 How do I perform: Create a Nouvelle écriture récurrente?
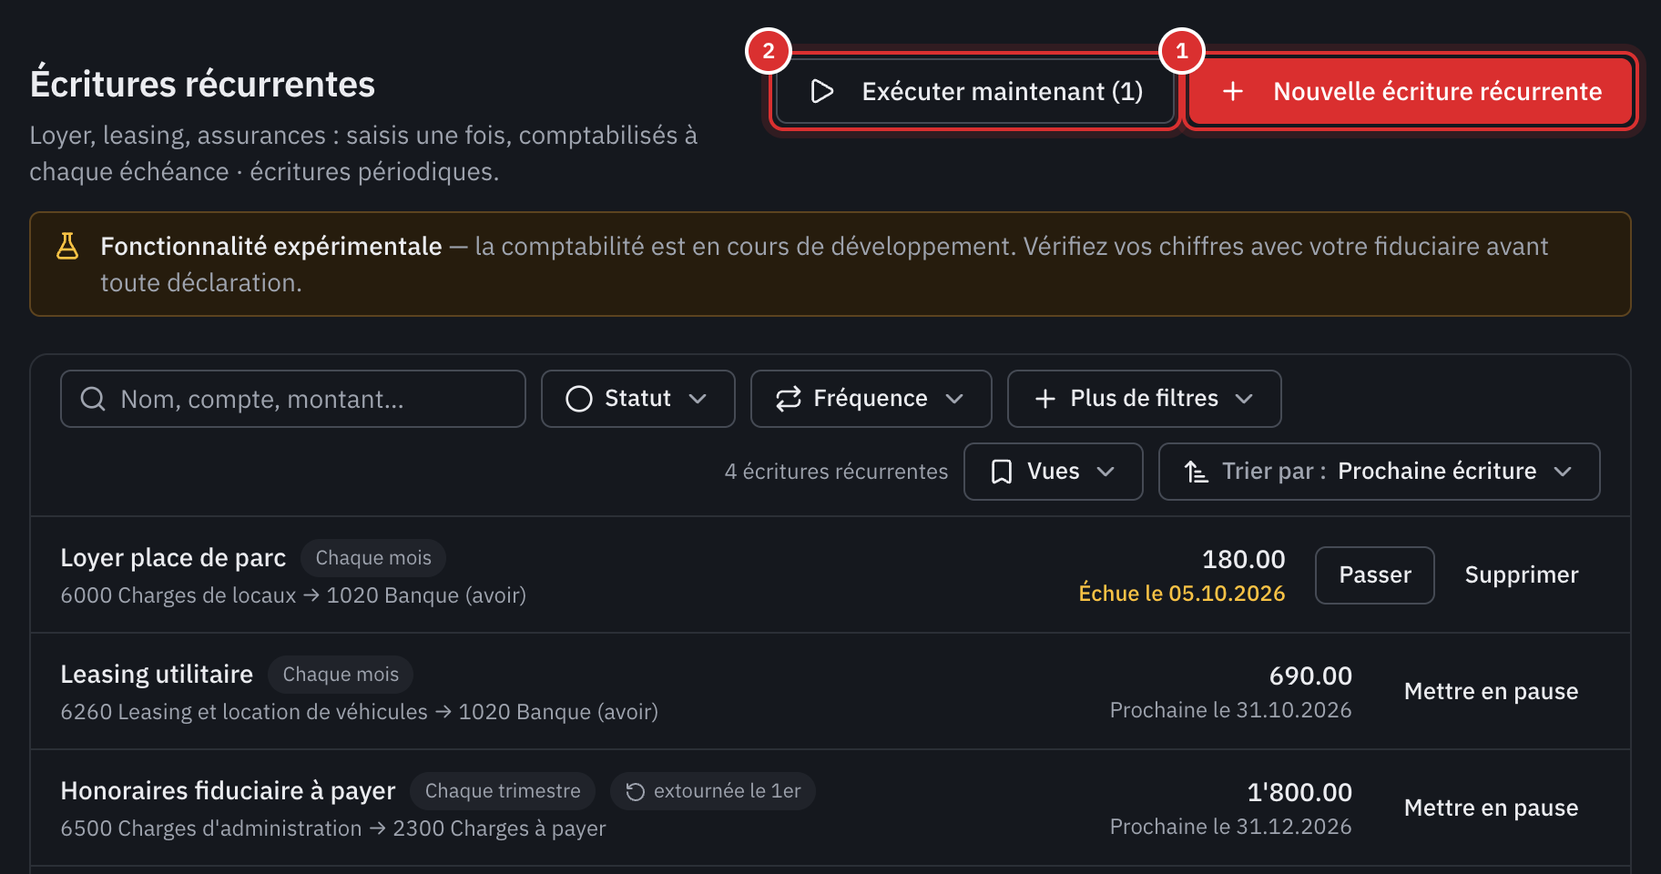pos(1411,91)
